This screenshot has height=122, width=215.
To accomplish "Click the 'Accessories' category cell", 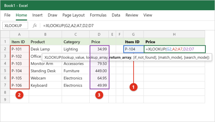I will tap(76, 63).
